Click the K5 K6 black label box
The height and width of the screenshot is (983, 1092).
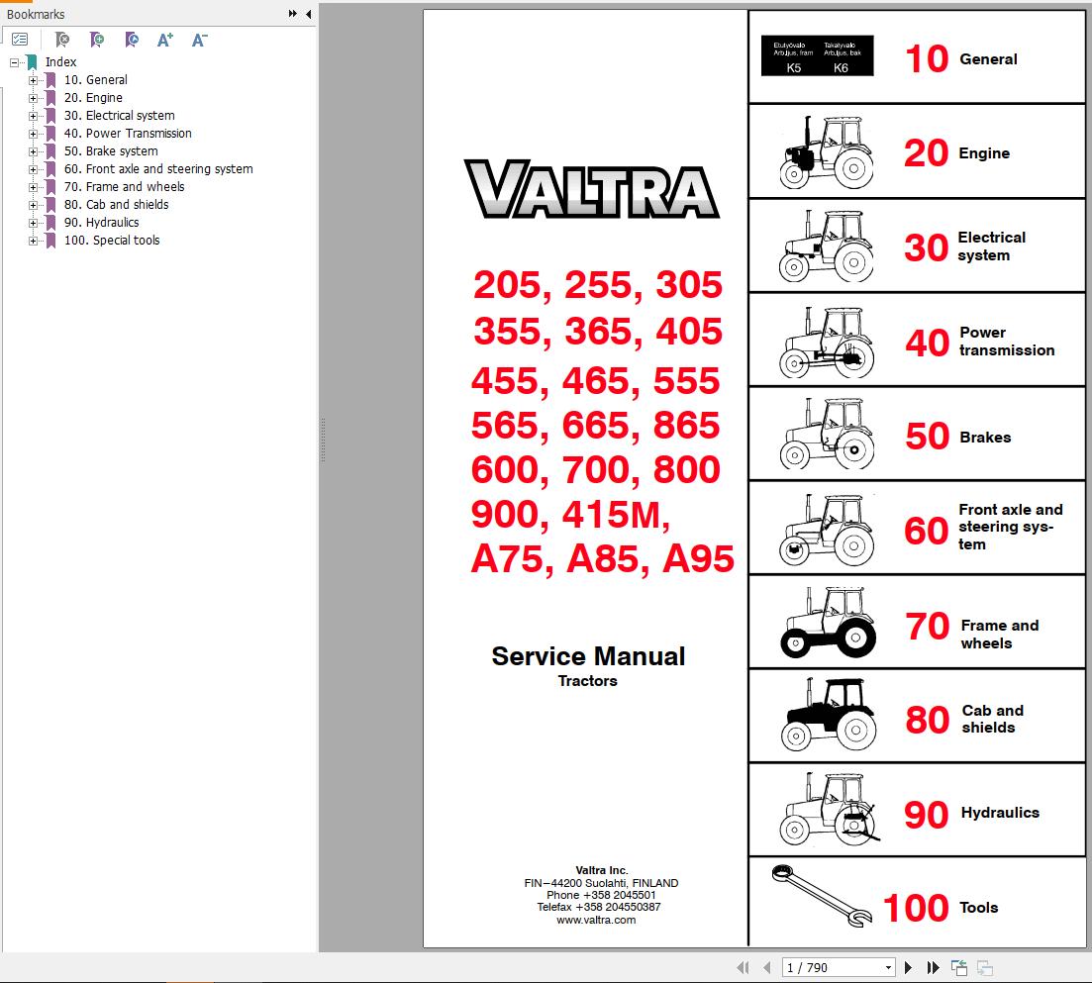point(817,55)
